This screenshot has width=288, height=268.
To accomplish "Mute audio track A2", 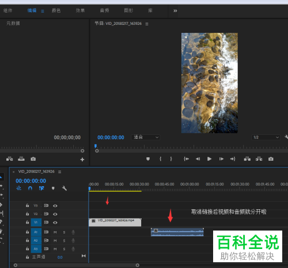I will coord(55,240).
